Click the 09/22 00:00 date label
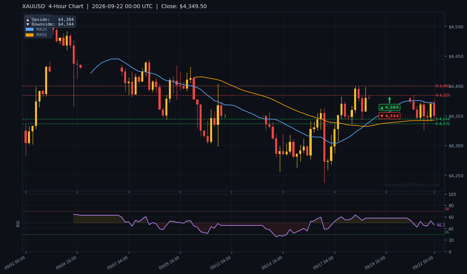Viewport: 467px width, 274px height. [x=424, y=263]
